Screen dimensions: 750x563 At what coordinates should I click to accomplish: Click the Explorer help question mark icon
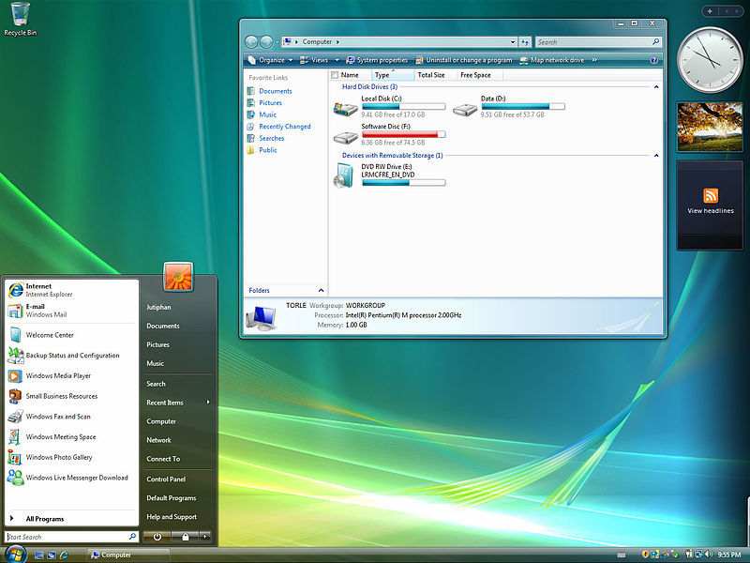pyautogui.click(x=653, y=60)
